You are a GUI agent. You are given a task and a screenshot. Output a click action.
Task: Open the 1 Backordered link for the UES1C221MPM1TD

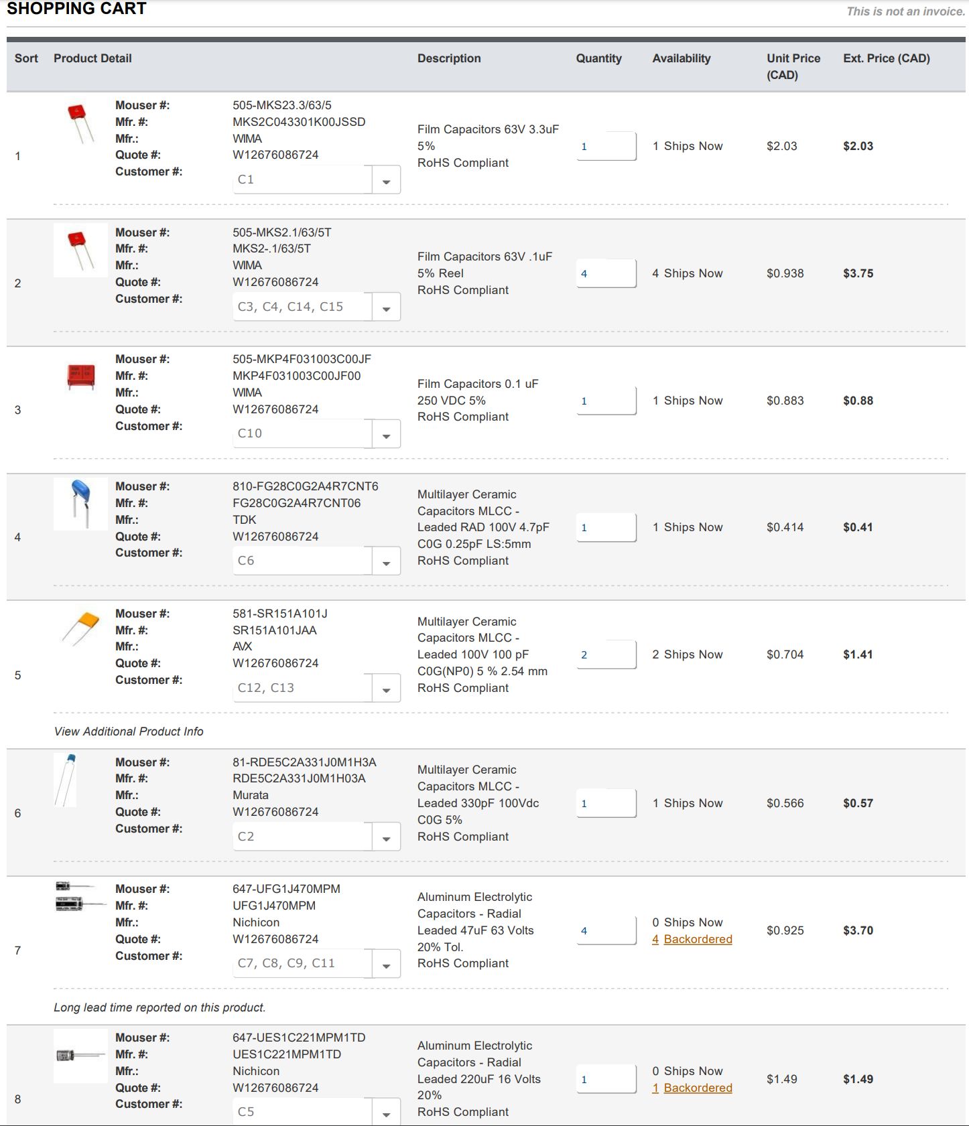[x=692, y=1088]
